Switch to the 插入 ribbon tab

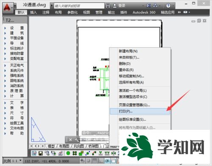click(33, 12)
